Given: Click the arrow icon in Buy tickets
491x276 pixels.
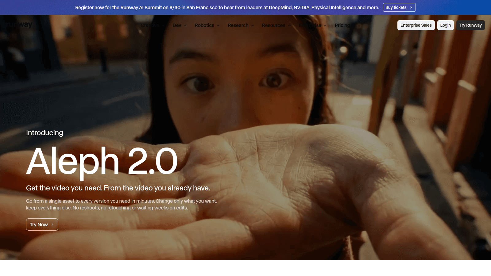Looking at the screenshot, I should click(x=411, y=7).
